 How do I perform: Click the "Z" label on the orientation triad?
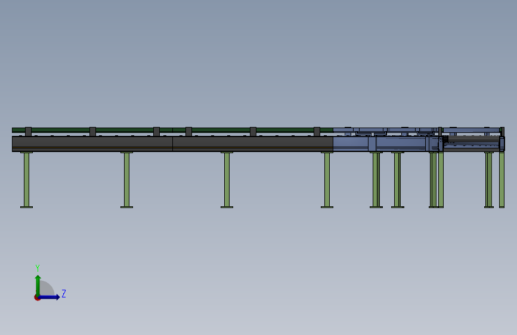click(x=64, y=293)
